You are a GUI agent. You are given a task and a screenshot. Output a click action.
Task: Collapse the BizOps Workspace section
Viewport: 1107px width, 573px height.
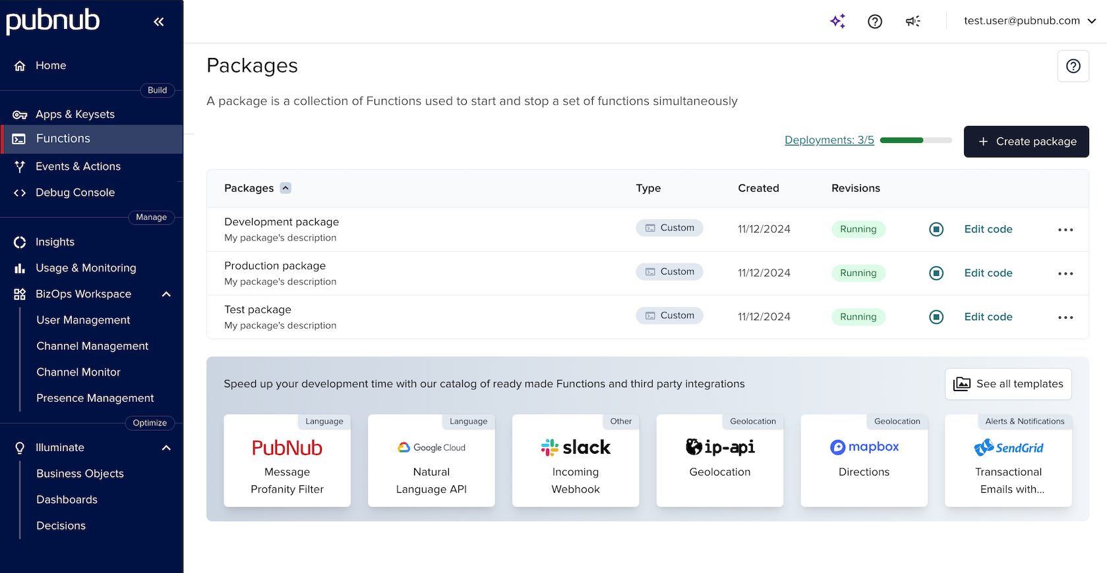[166, 294]
